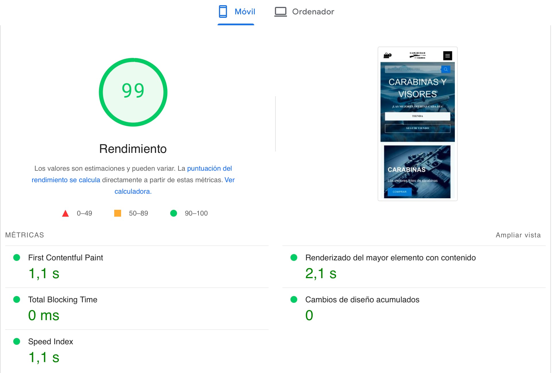The height and width of the screenshot is (373, 559).
Task: Click the green dot beside Renderizado del mayor elemento
Action: [x=294, y=258]
